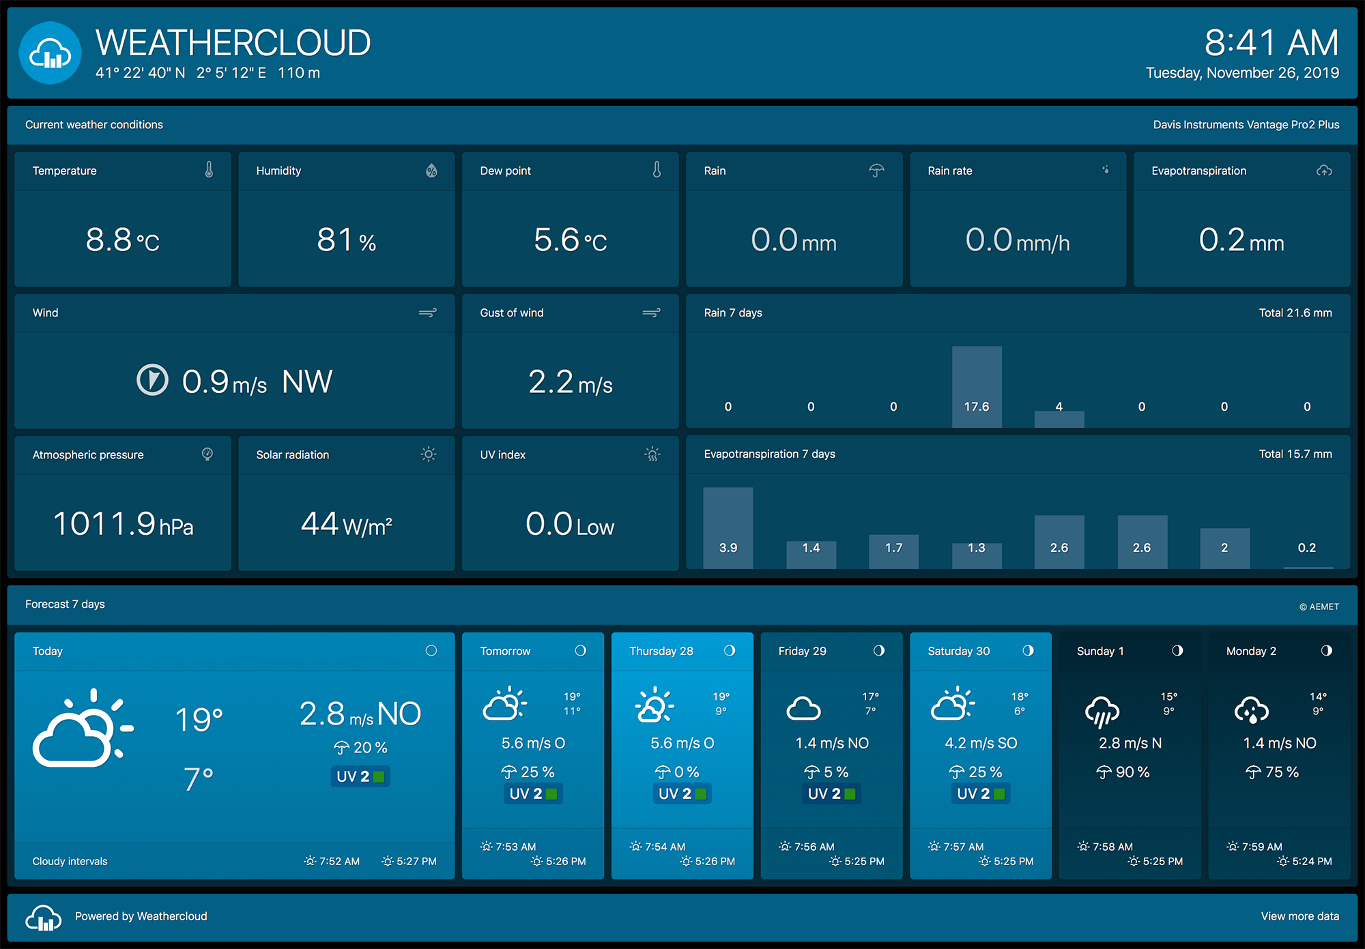This screenshot has width=1365, height=949.
Task: Click Sunday 1 rain cloud icon
Action: coord(1102,712)
